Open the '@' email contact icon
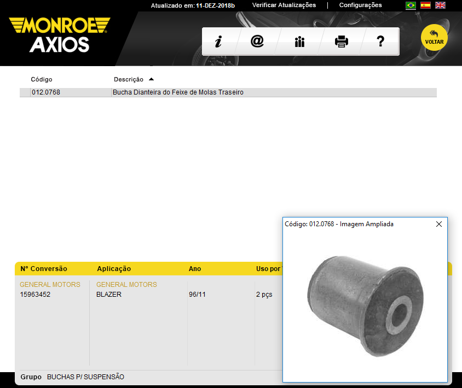The height and width of the screenshot is (388, 462). pos(257,42)
